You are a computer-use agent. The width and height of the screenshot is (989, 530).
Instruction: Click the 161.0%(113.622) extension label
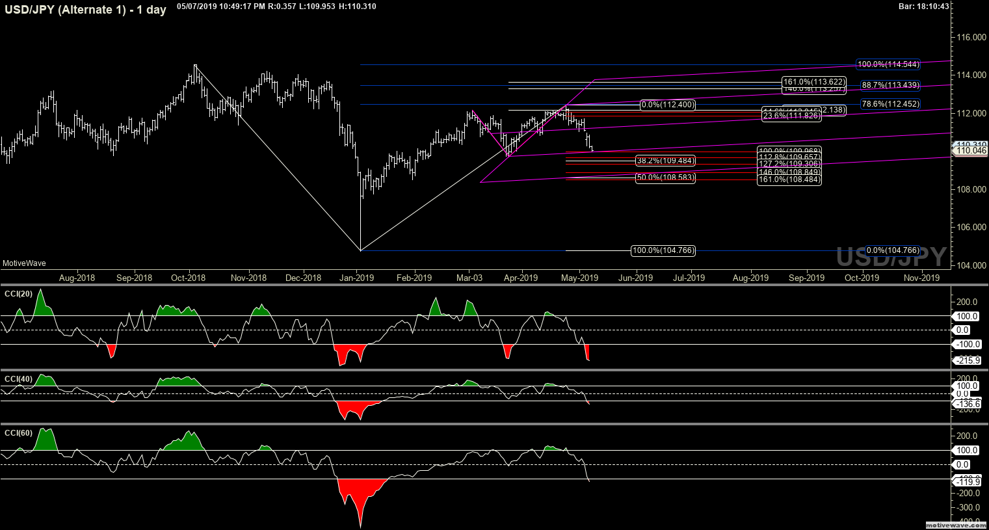(815, 81)
